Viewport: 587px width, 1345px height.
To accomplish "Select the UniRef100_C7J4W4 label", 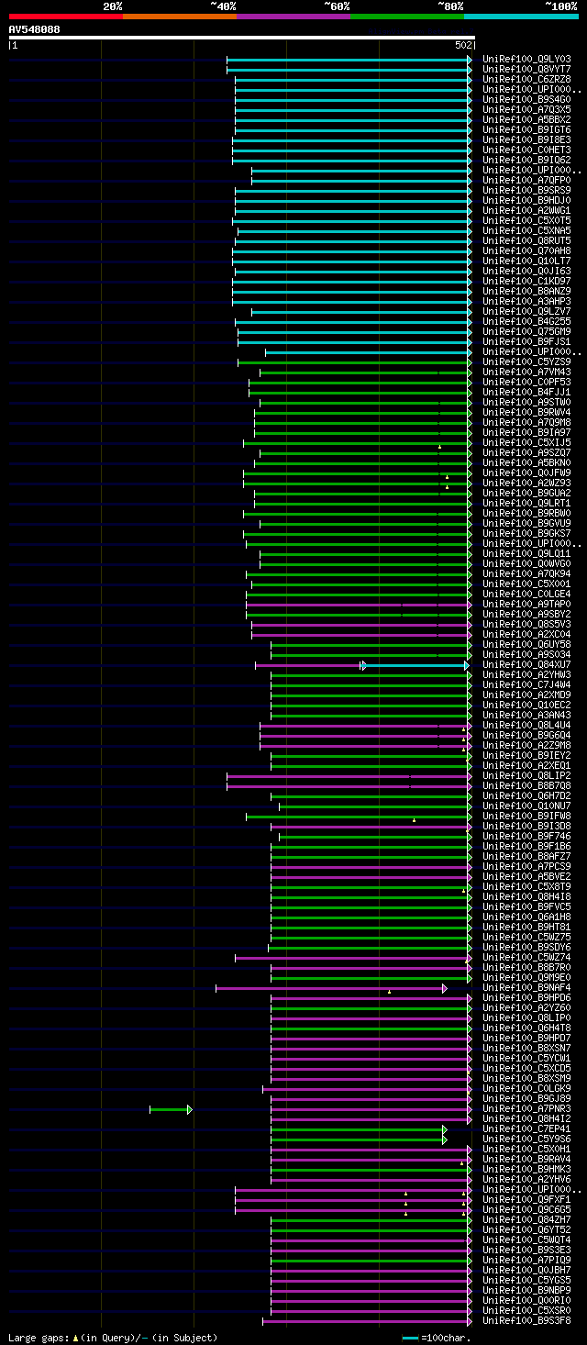I will pyautogui.click(x=526, y=684).
